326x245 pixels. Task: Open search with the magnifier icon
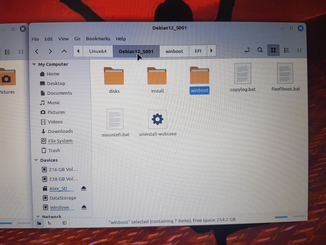point(260,50)
